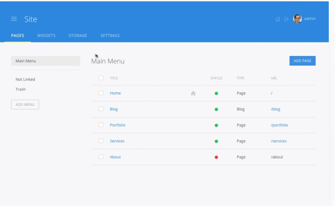Follow the / URL link
Image resolution: width=335 pixels, height=206 pixels.
(271, 93)
